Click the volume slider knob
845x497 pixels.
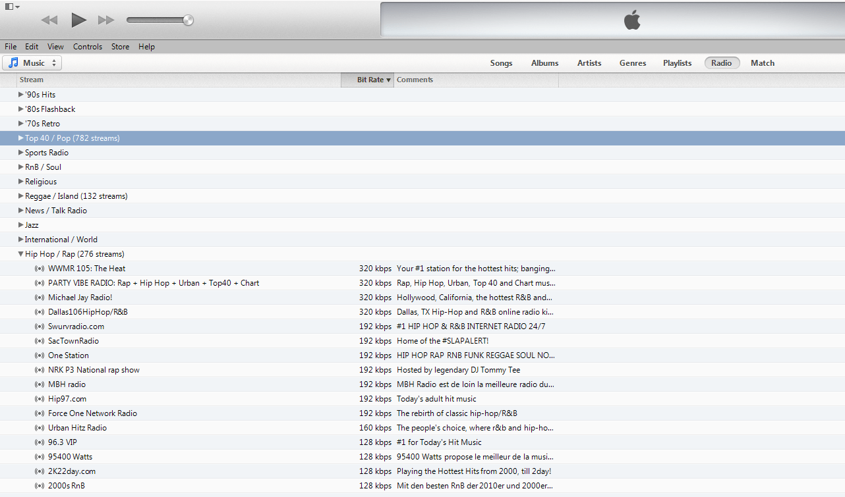188,20
